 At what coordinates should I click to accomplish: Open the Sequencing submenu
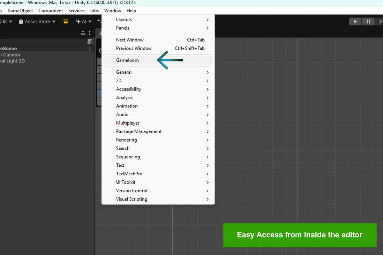pos(158,157)
